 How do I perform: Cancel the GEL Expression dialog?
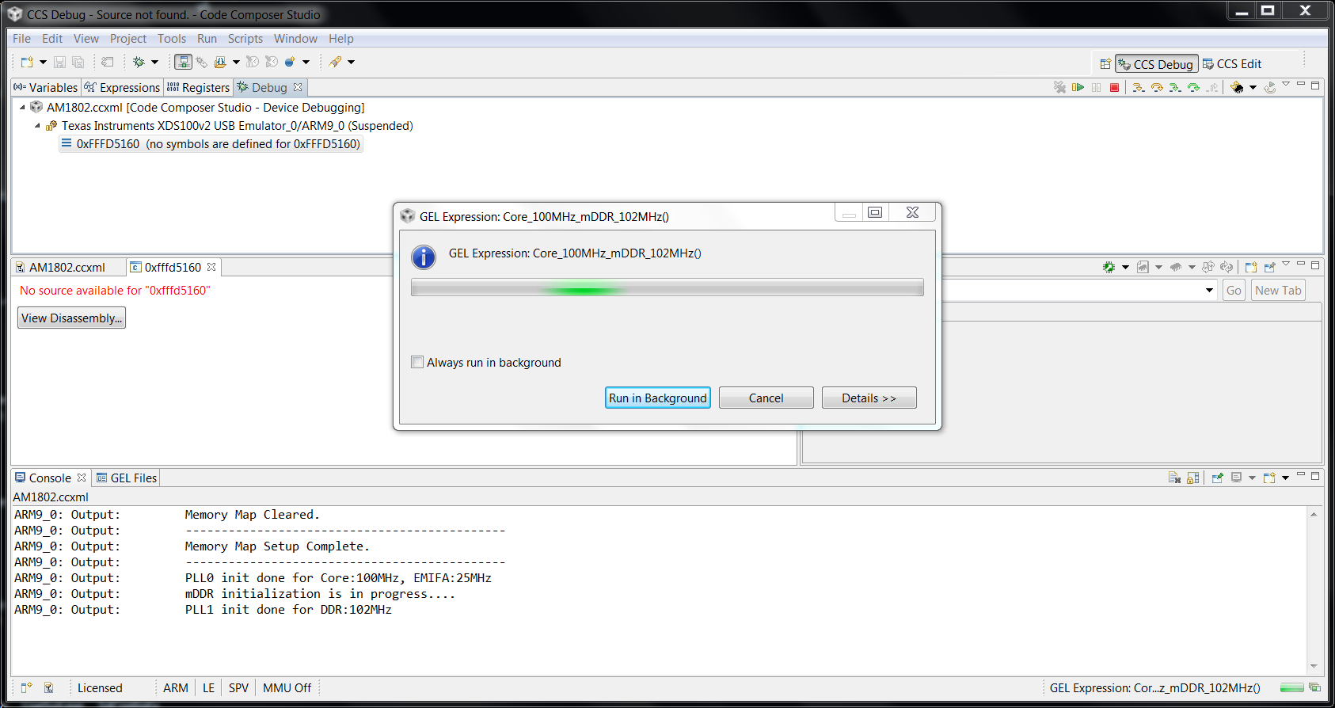pyautogui.click(x=766, y=398)
